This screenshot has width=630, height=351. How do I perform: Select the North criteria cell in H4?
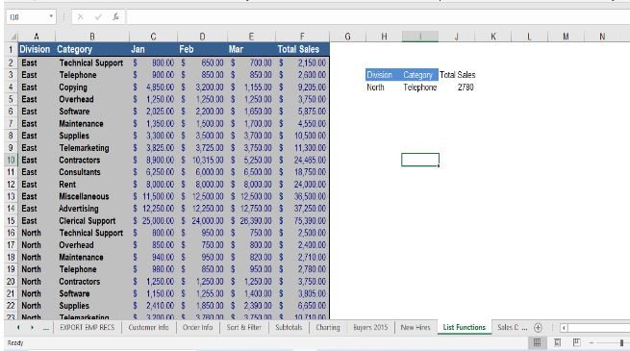point(384,88)
